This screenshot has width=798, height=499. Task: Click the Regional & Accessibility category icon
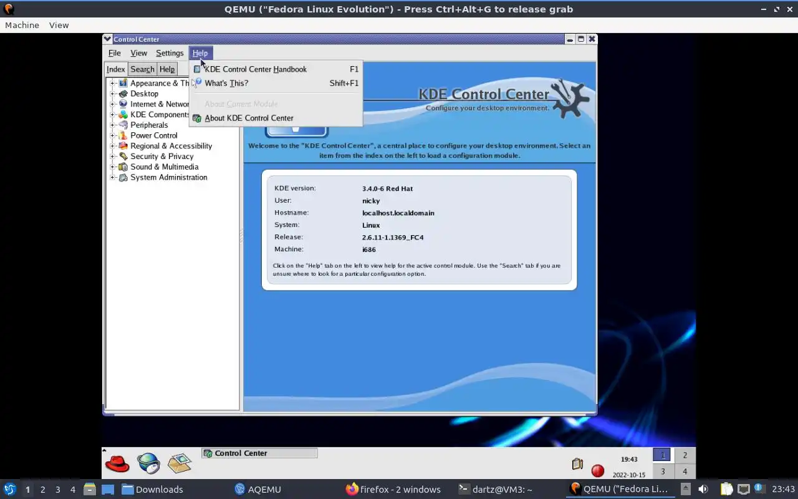[x=123, y=146]
